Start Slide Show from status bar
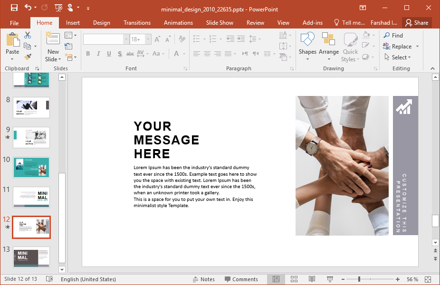This screenshot has height=285, width=440. tap(330, 279)
